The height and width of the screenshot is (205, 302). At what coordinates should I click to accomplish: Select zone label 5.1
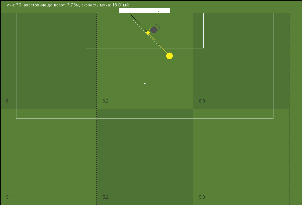9,197
